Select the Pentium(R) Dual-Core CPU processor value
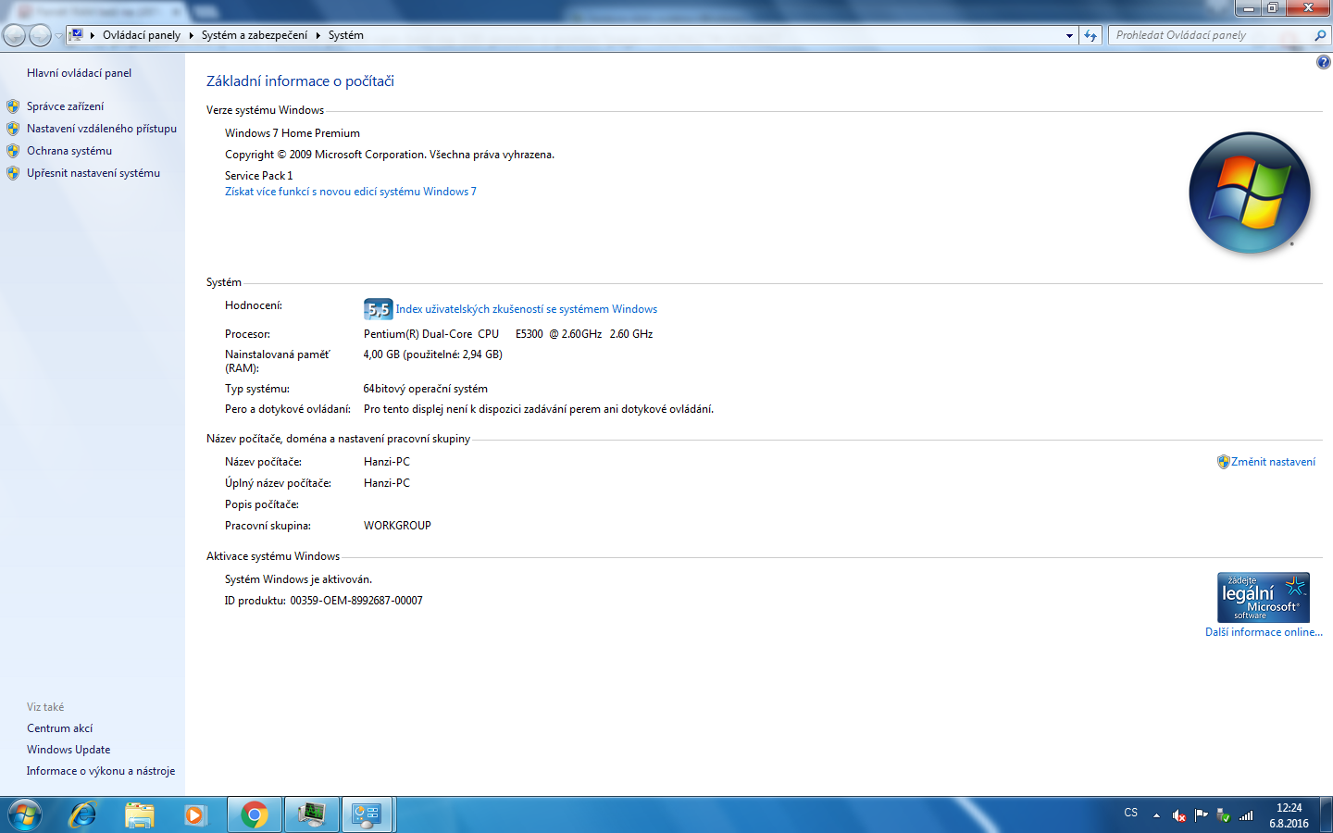The image size is (1333, 833). point(508,334)
